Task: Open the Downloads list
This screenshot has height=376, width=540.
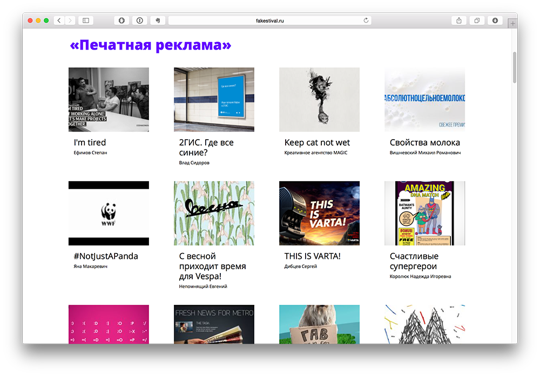Action: [x=495, y=20]
